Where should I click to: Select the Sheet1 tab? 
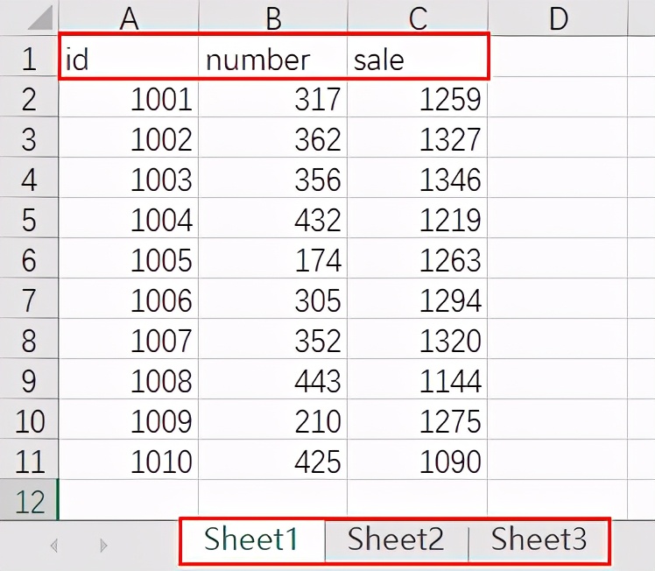[x=252, y=539]
